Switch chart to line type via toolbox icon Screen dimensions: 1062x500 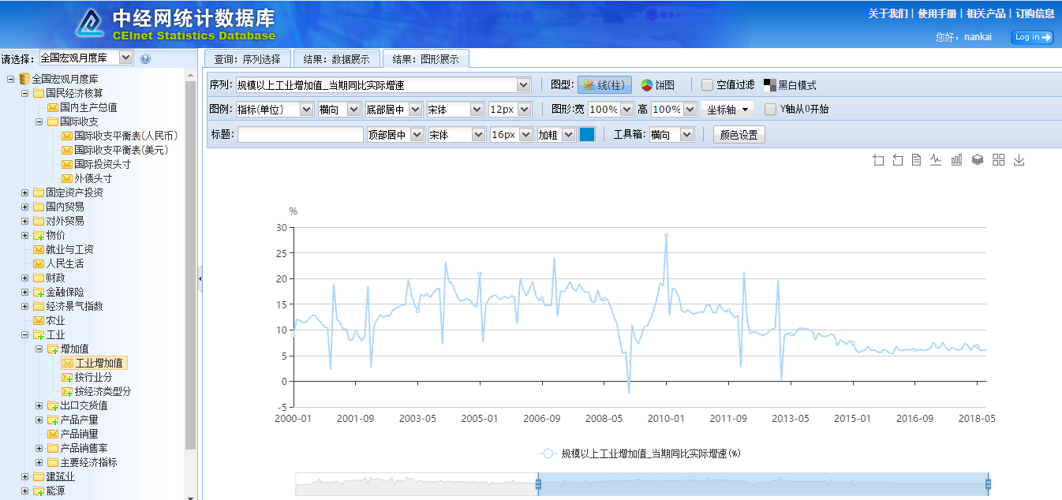pos(937,160)
